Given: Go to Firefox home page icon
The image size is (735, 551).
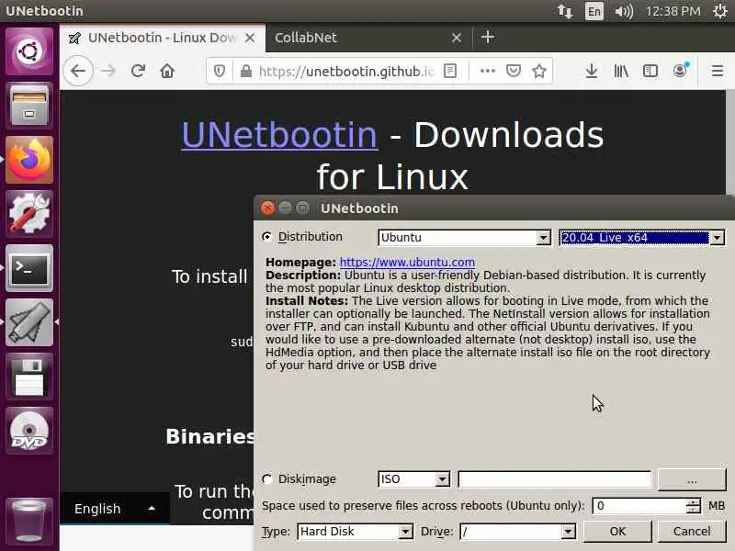Looking at the screenshot, I should [167, 72].
